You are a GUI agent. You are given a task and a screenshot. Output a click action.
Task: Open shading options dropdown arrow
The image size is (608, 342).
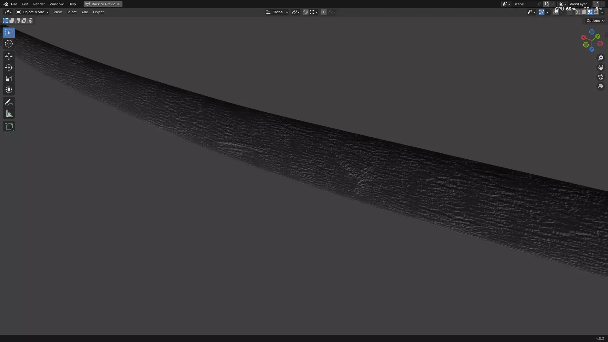coord(602,12)
